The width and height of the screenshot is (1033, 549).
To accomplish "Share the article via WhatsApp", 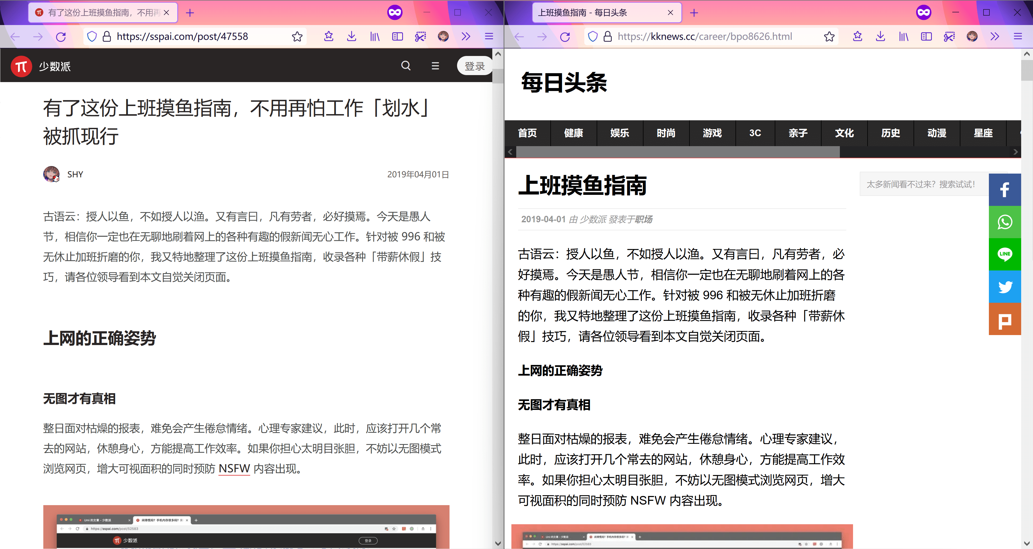I will pyautogui.click(x=1004, y=222).
